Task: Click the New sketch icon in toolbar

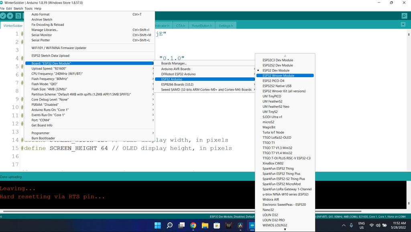Action: point(18,16)
